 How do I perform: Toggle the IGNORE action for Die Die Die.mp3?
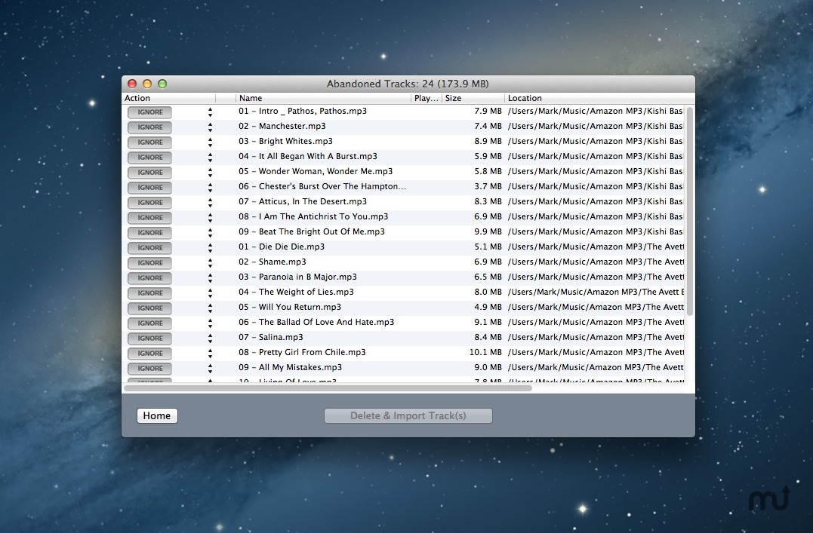click(149, 247)
